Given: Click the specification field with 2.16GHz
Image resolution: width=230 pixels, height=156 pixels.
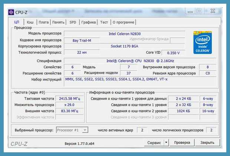Looking at the screenshot, I should point(140,61).
